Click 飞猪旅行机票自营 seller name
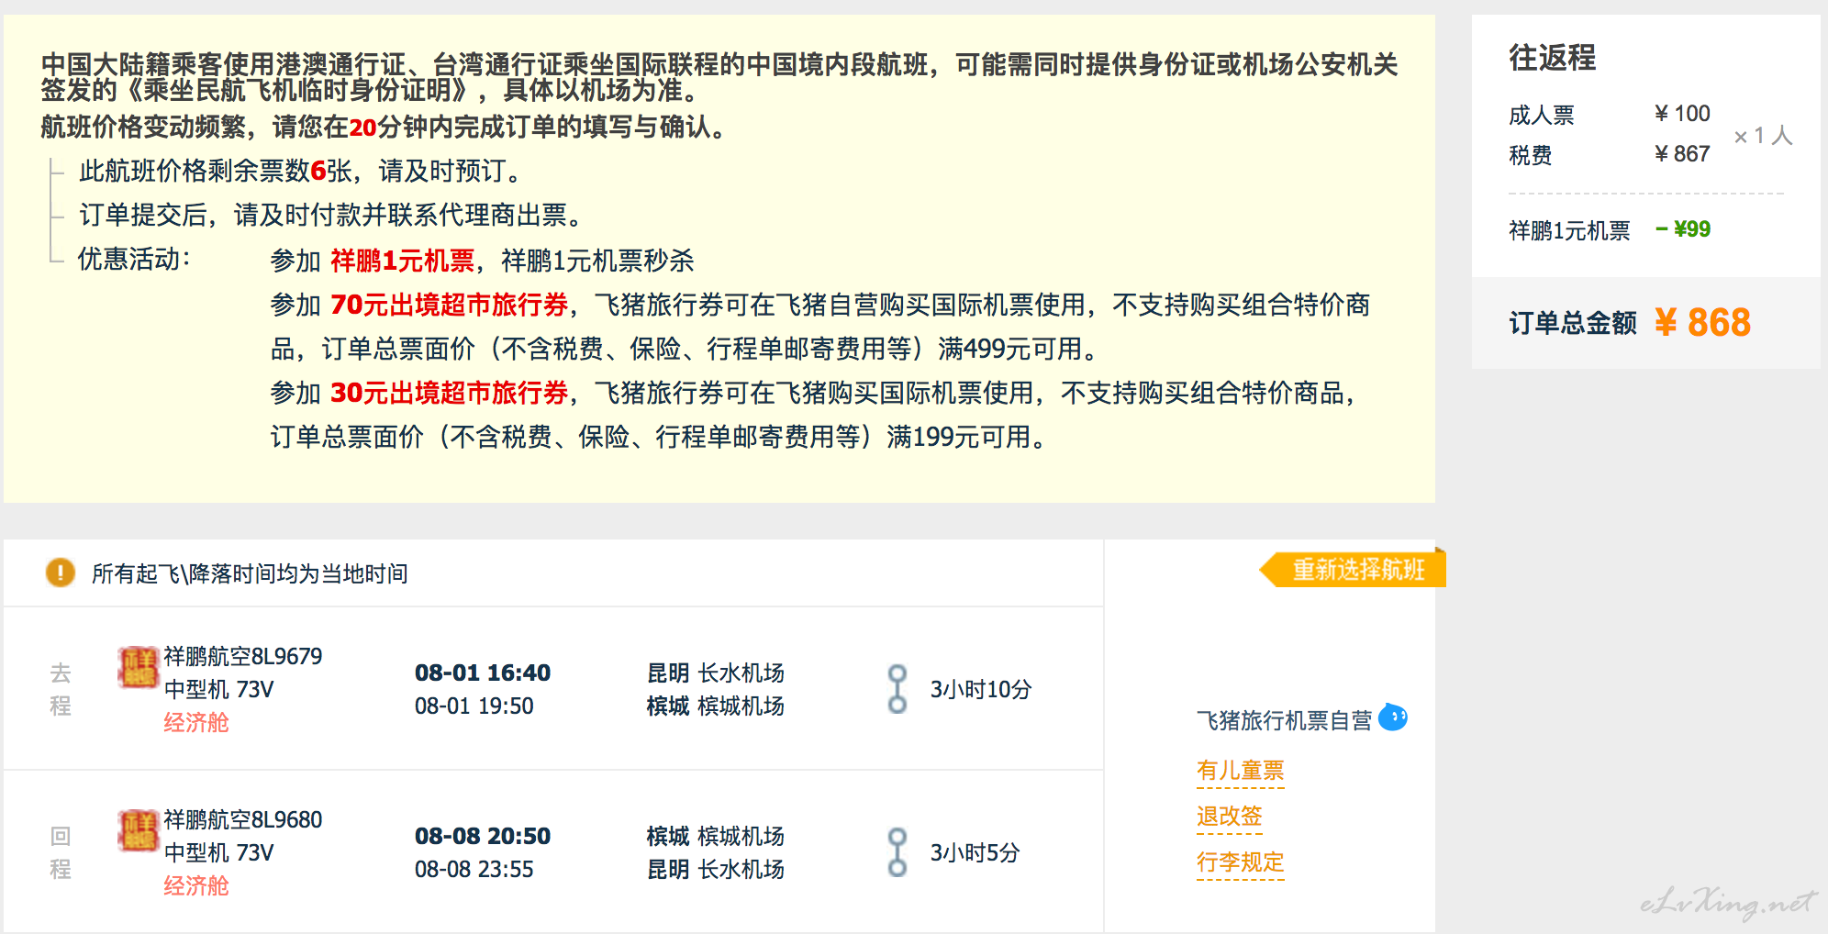 (x=1284, y=720)
